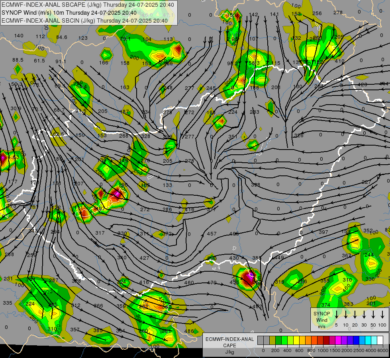Click the SBCAPE title line at top
The width and height of the screenshot is (390, 358).
coord(88,5)
